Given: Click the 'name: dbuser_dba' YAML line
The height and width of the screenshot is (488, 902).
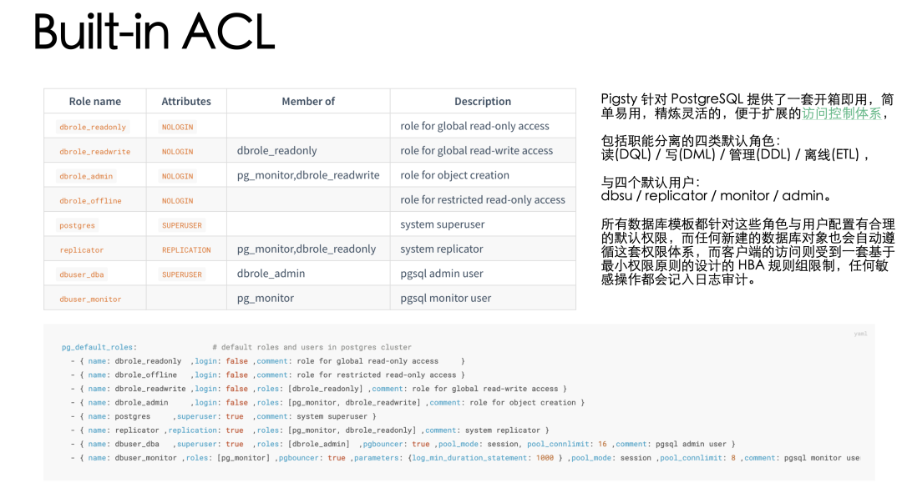Looking at the screenshot, I should [403, 444].
